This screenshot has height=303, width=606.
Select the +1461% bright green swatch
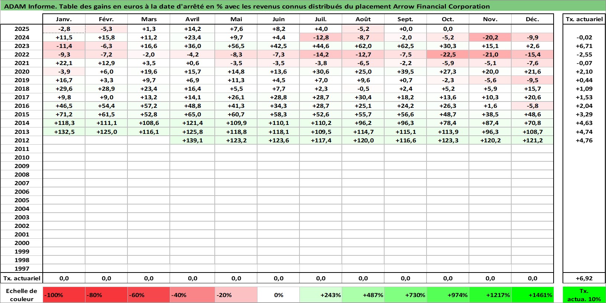tap(532, 295)
